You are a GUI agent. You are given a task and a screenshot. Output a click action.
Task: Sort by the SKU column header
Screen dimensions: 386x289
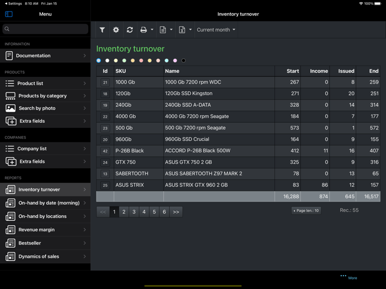(138, 71)
